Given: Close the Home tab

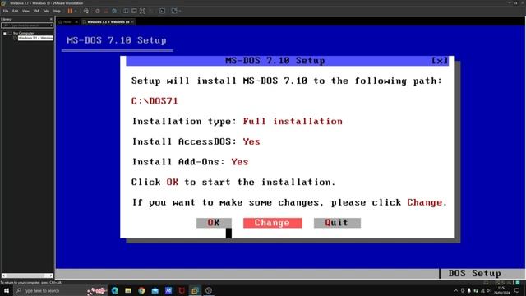Looking at the screenshot, I should pos(76,22).
